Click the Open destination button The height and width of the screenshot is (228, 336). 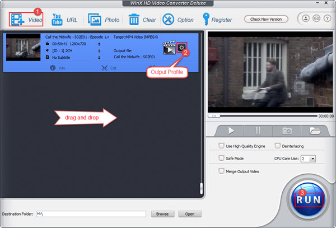pos(190,214)
